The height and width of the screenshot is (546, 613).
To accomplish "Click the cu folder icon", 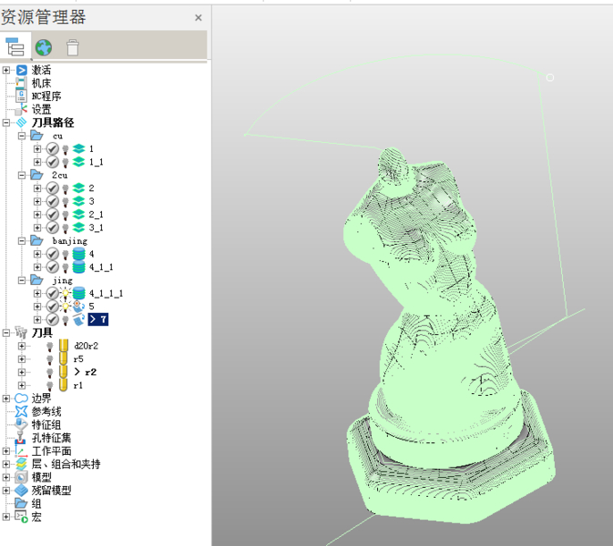I will coord(36,136).
